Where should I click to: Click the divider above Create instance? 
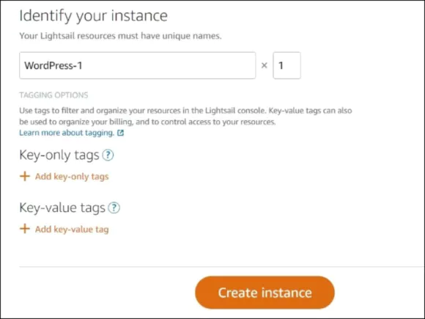click(x=222, y=267)
